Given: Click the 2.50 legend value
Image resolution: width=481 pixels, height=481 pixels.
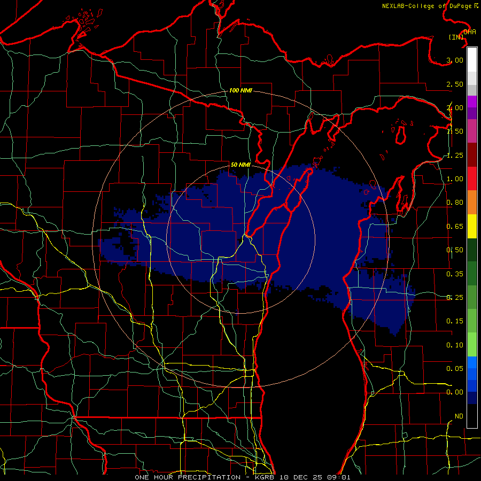Looking at the screenshot, I should tap(455, 84).
